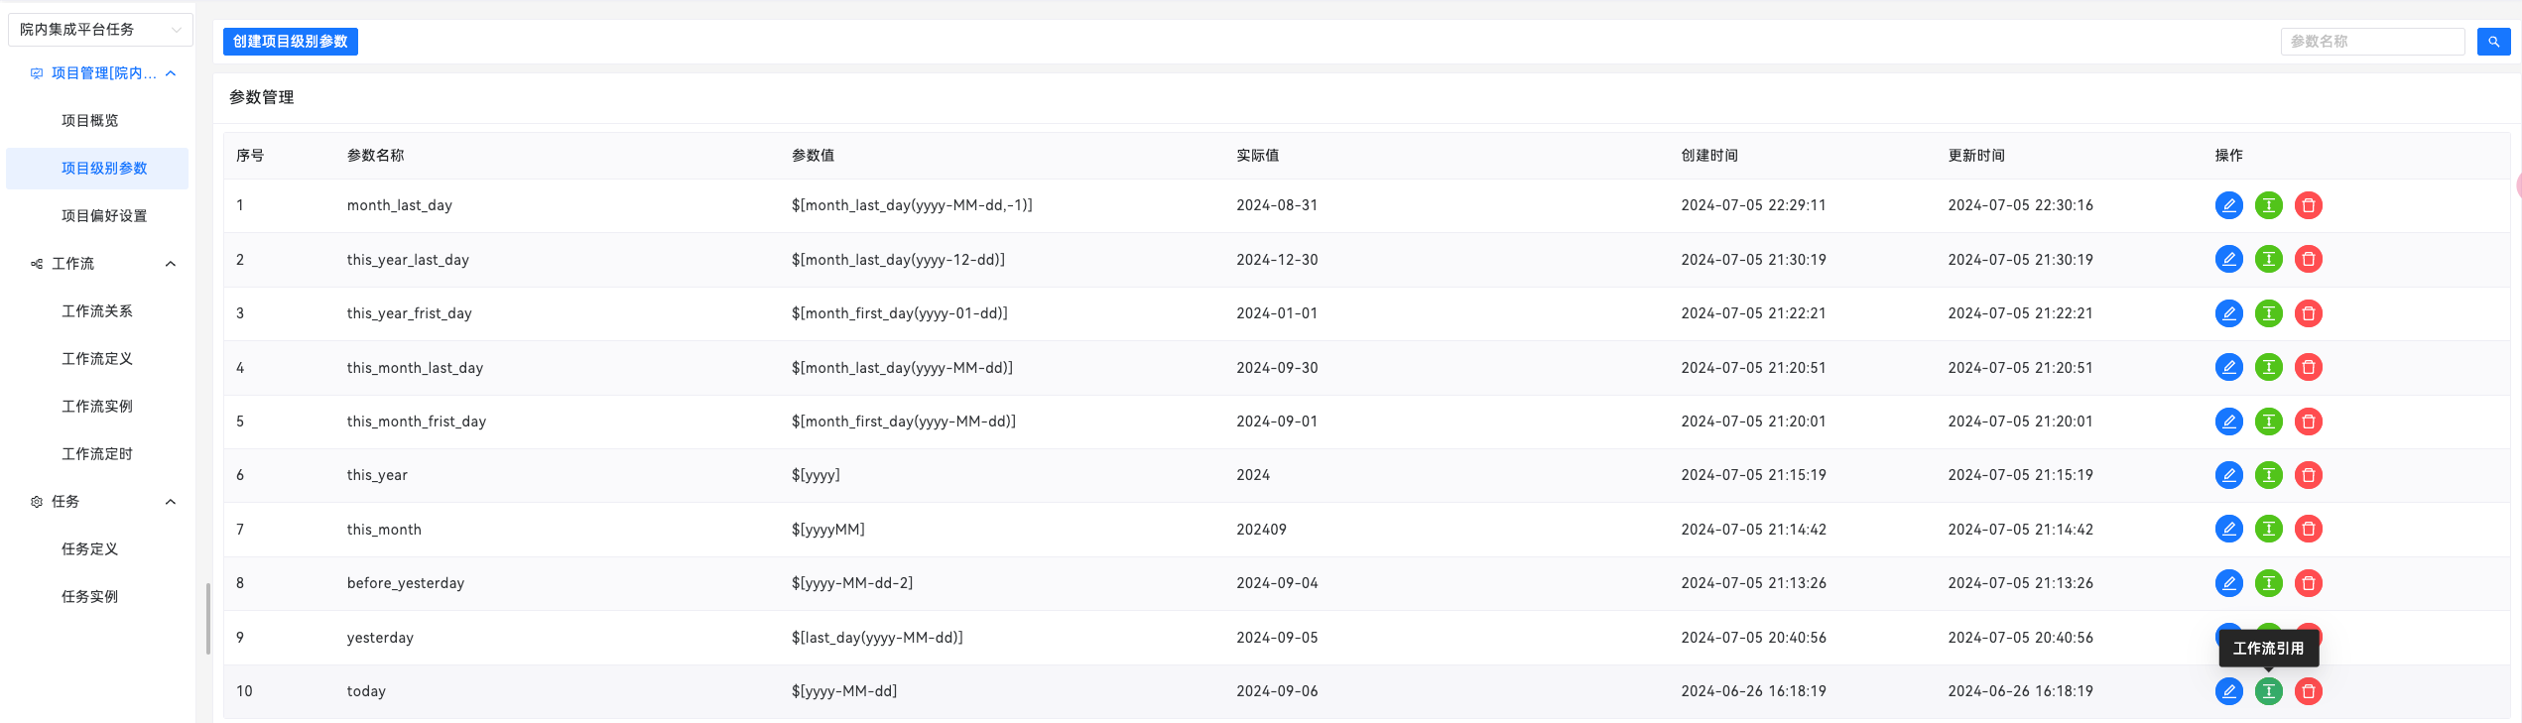2522x723 pixels.
Task: Show workflow reference for before_yesterday
Action: [2268, 583]
